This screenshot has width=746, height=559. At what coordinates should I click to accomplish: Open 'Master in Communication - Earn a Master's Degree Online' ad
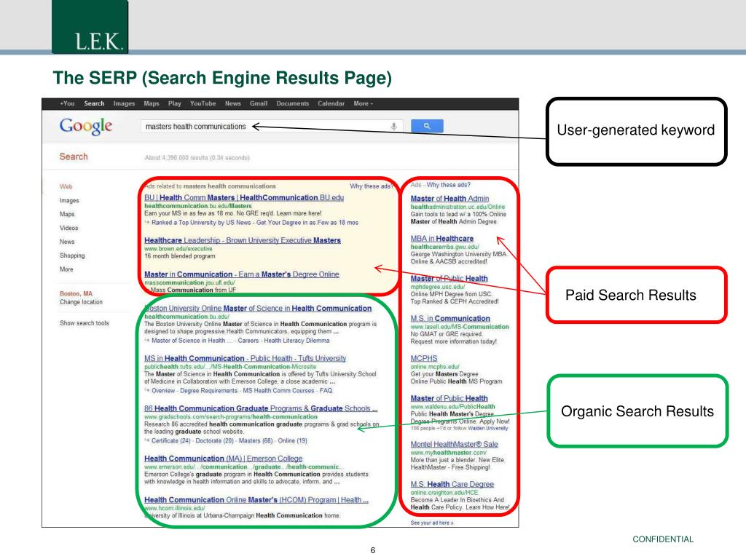[242, 274]
